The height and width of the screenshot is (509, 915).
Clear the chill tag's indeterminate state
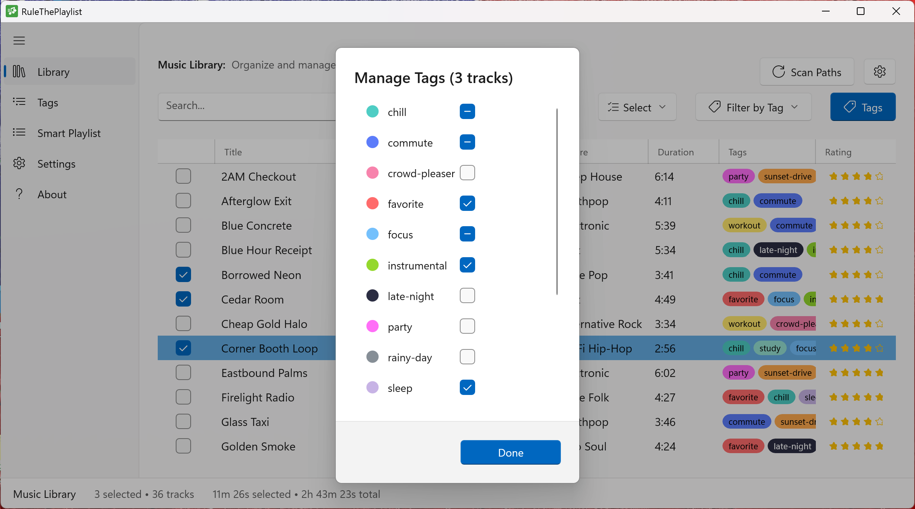coord(467,111)
